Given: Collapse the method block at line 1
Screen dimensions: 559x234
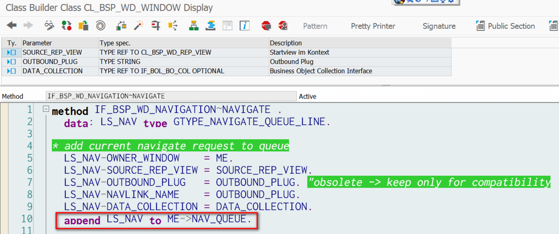Looking at the screenshot, I should [x=46, y=109].
